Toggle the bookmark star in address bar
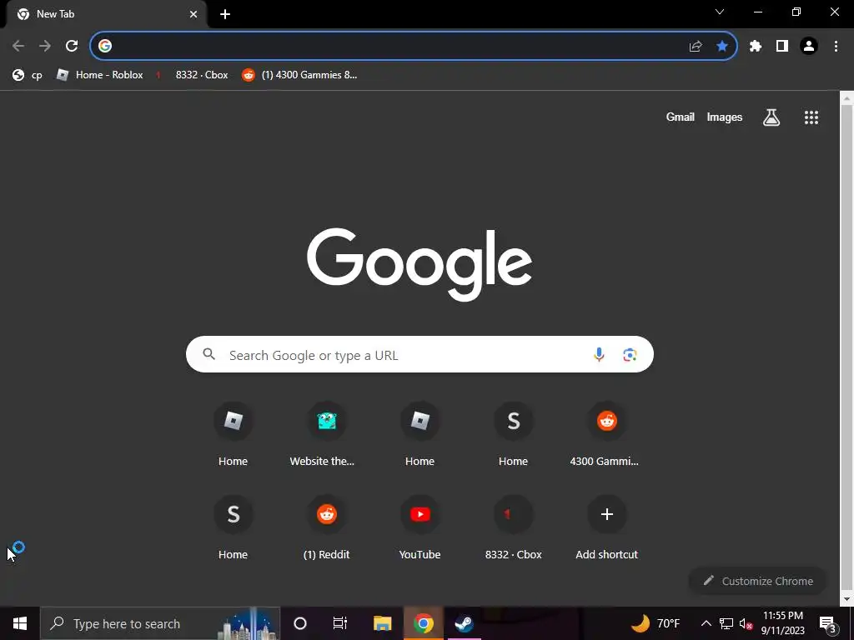This screenshot has height=640, width=854. 722,47
